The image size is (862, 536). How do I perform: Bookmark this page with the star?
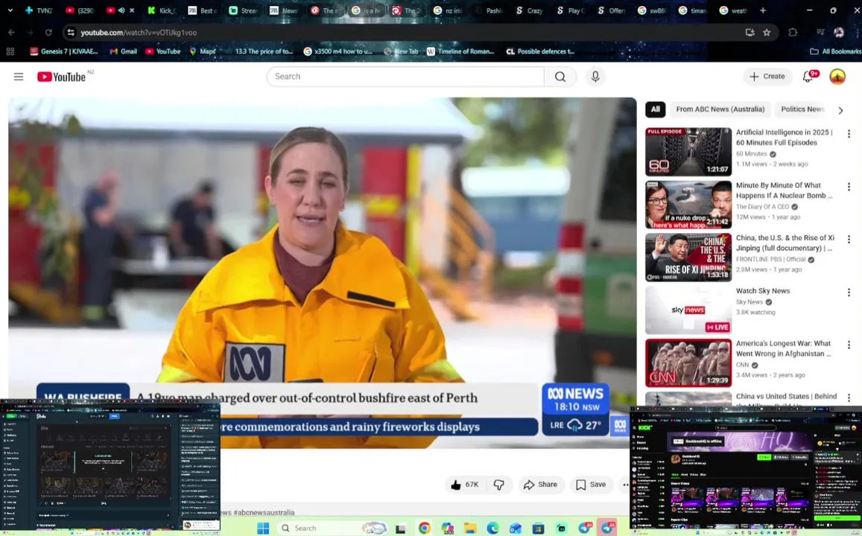[x=767, y=33]
